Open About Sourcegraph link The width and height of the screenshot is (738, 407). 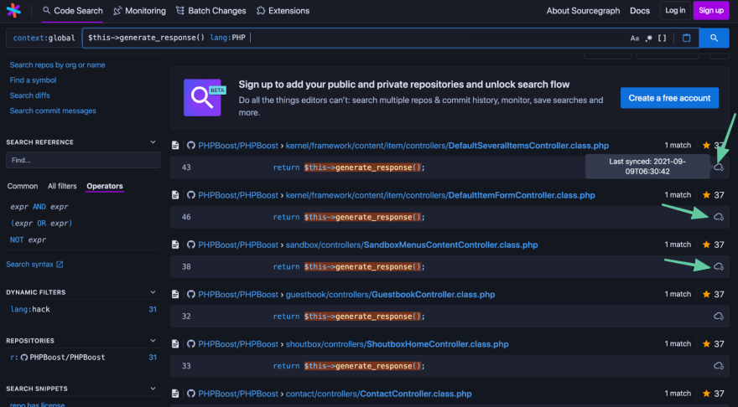[583, 10]
